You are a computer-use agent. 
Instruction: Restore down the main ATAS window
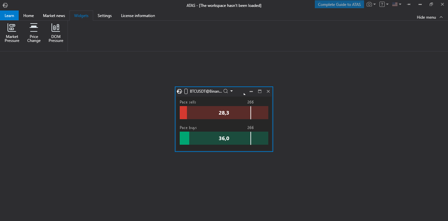click(x=431, y=4)
